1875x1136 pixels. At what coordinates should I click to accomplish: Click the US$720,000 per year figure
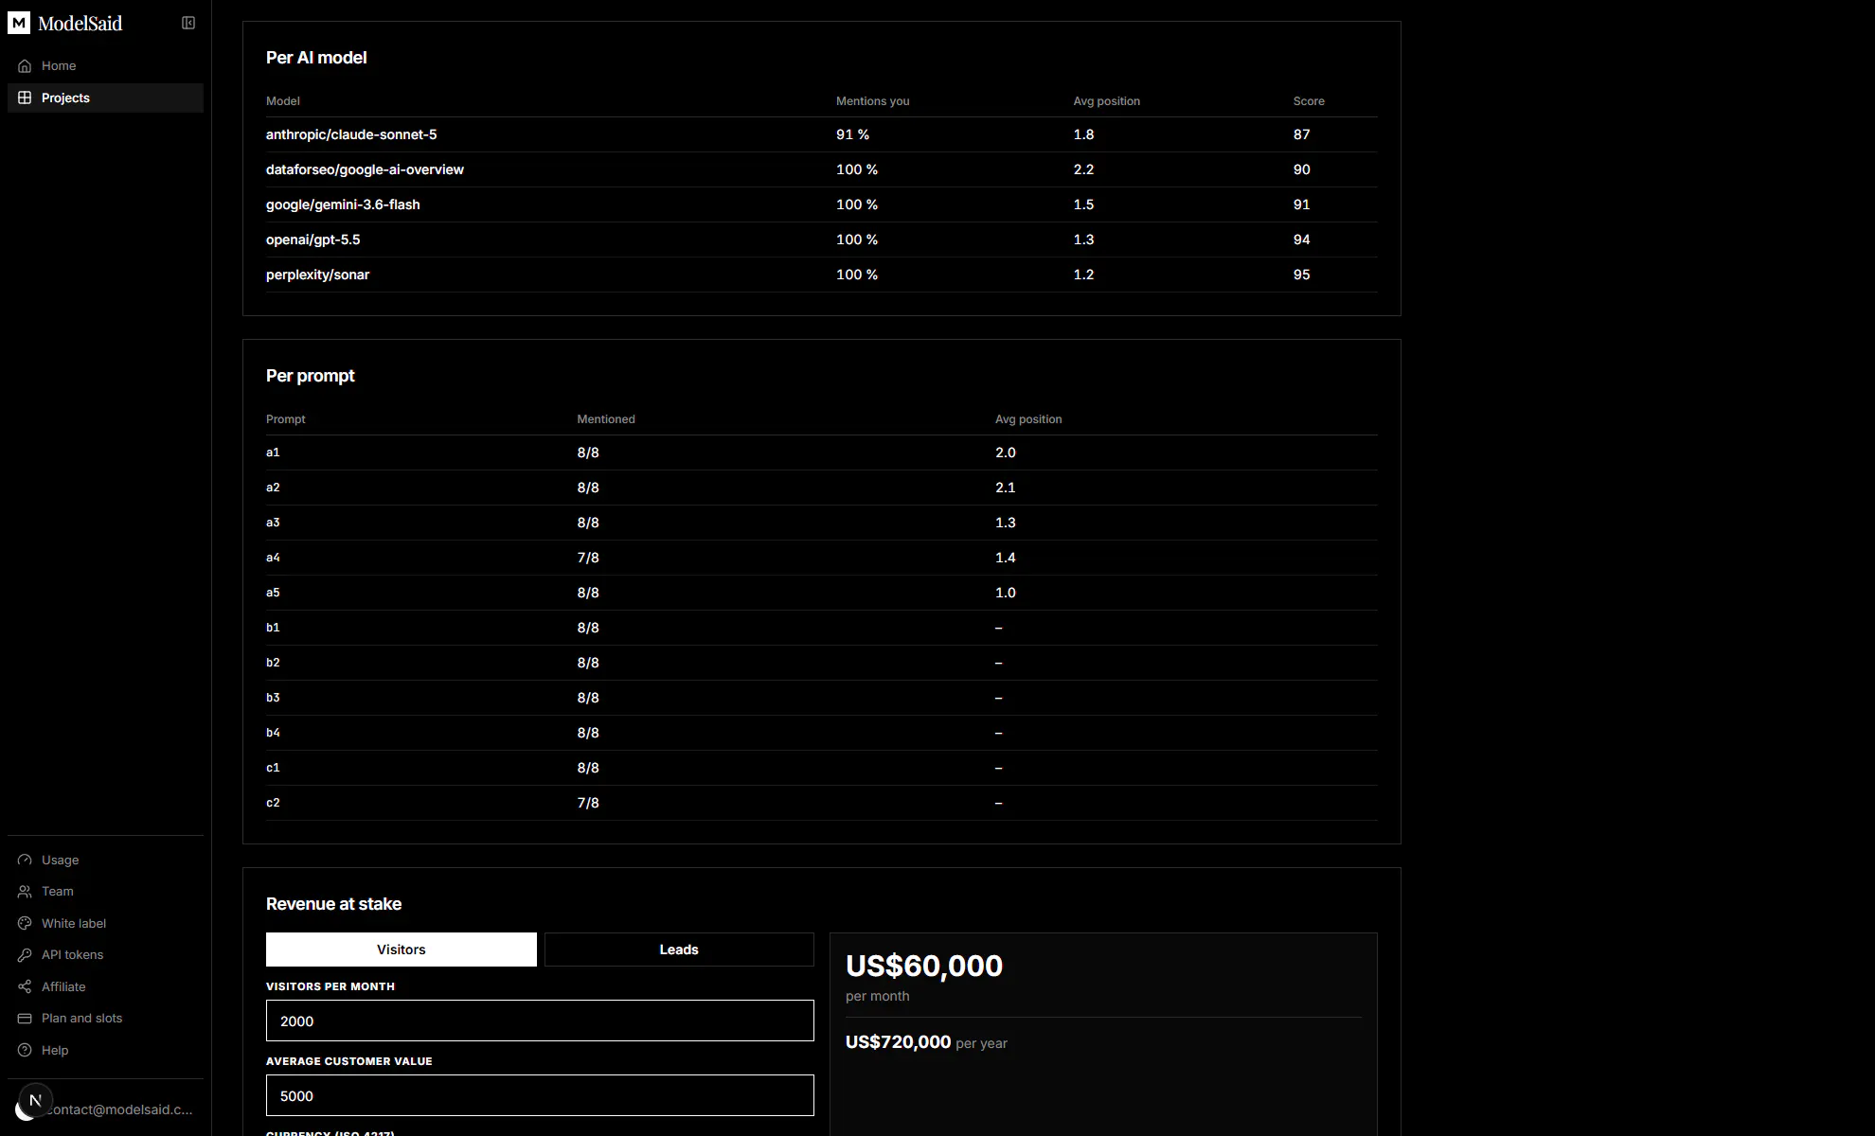(898, 1042)
